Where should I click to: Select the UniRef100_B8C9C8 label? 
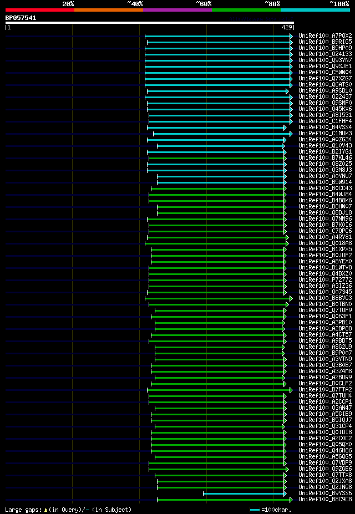(325, 500)
